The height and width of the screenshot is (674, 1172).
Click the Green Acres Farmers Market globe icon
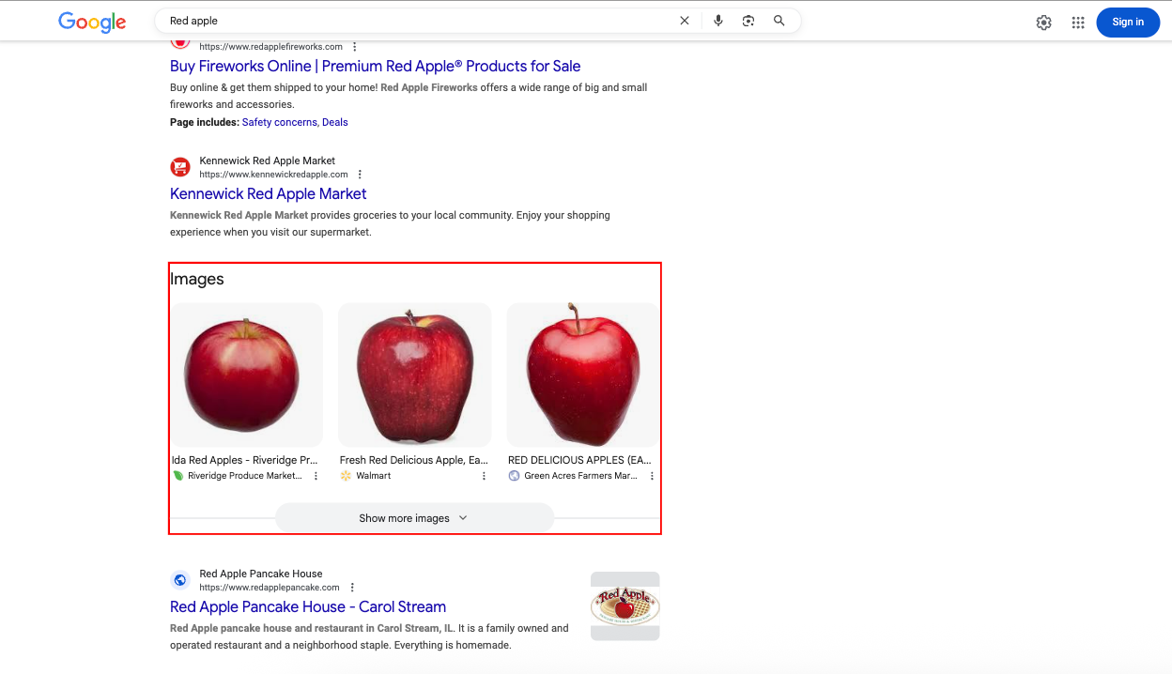tap(514, 476)
